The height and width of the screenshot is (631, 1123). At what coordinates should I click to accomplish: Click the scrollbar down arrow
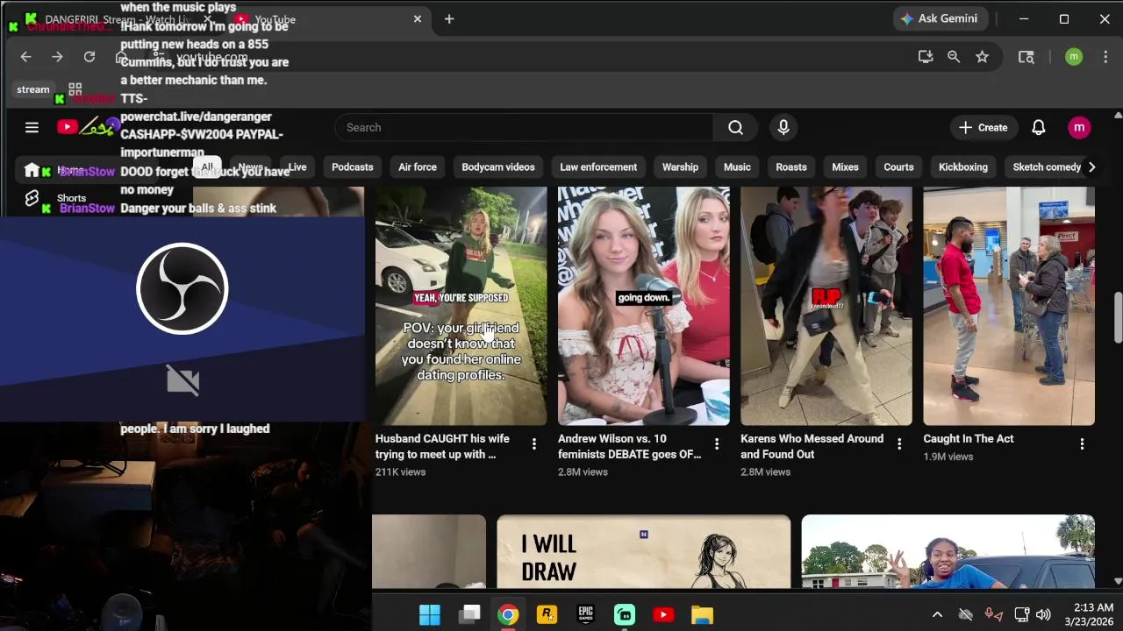click(x=1118, y=581)
